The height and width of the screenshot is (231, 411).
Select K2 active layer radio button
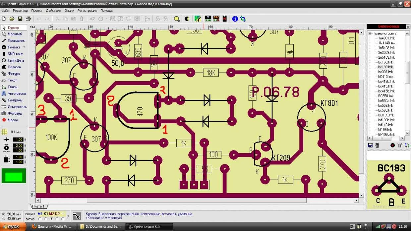tap(57, 219)
